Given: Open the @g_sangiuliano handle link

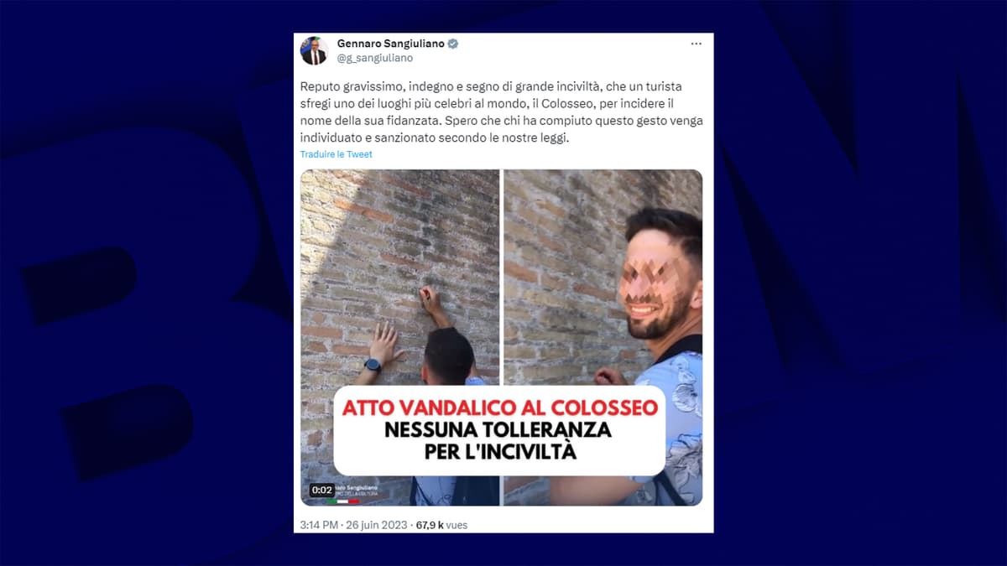Looking at the screenshot, I should click(374, 58).
